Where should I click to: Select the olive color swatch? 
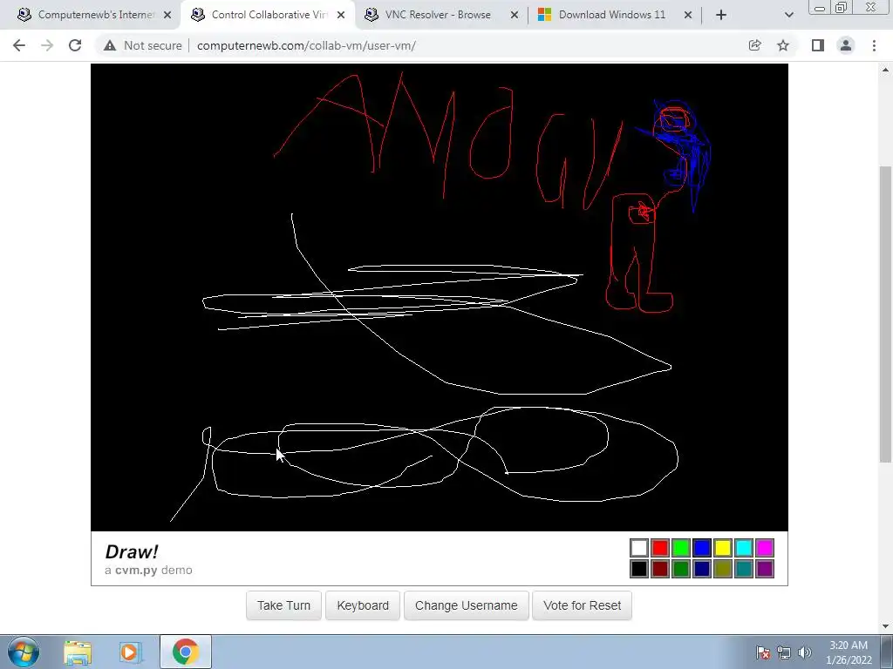coord(723,568)
